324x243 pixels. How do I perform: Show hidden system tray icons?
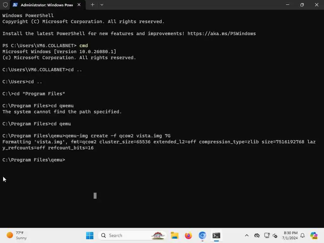247,235
